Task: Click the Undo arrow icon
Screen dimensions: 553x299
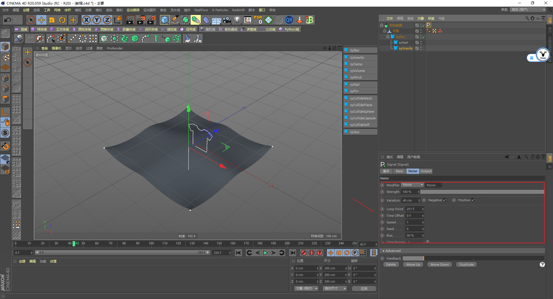Action: click(8, 20)
